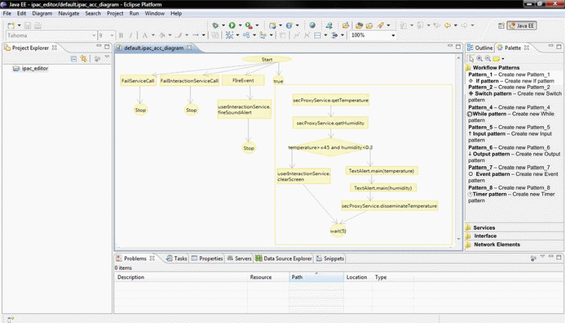Viewport: 565px width, 323px height.
Task: Open the Diagram menu
Action: [x=42, y=13]
